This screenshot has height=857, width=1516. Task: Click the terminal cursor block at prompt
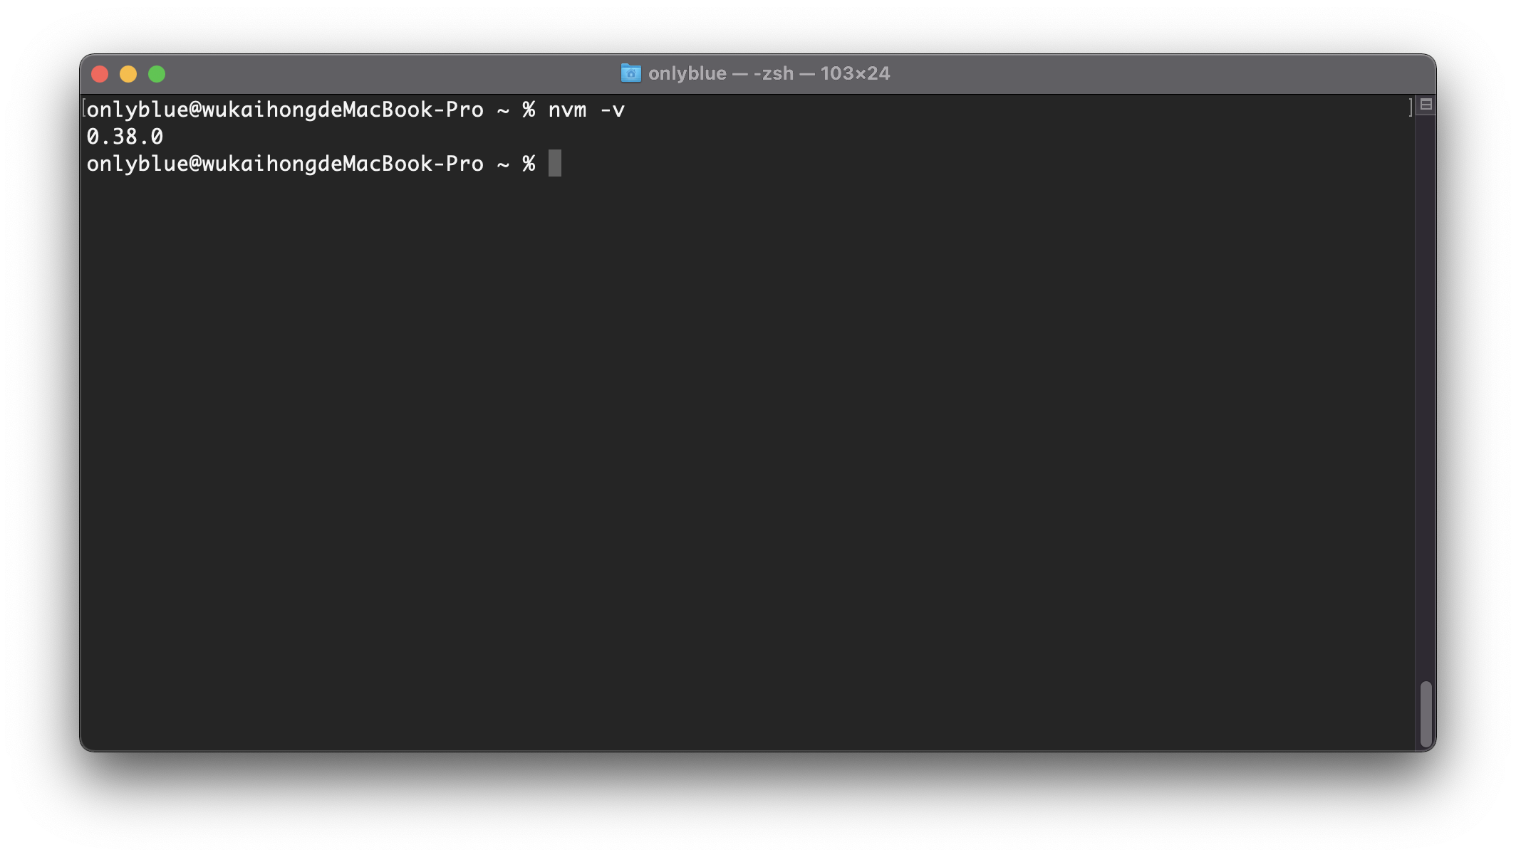[x=555, y=163]
